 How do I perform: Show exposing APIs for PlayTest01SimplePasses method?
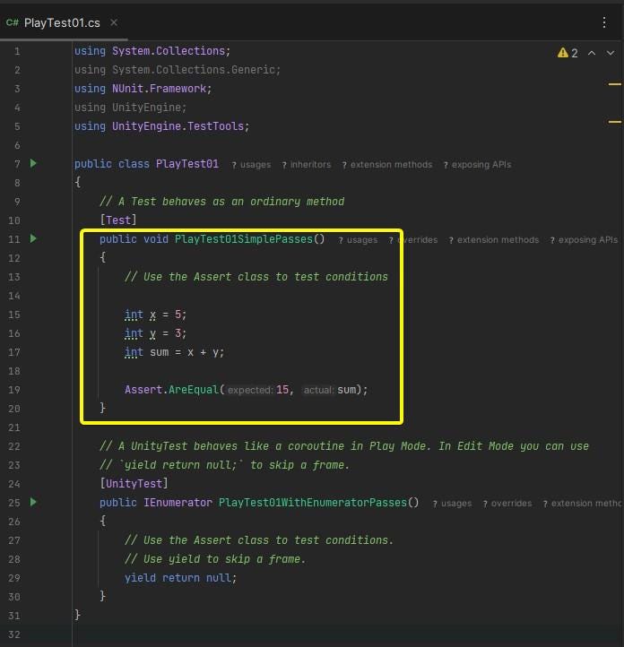coord(584,240)
